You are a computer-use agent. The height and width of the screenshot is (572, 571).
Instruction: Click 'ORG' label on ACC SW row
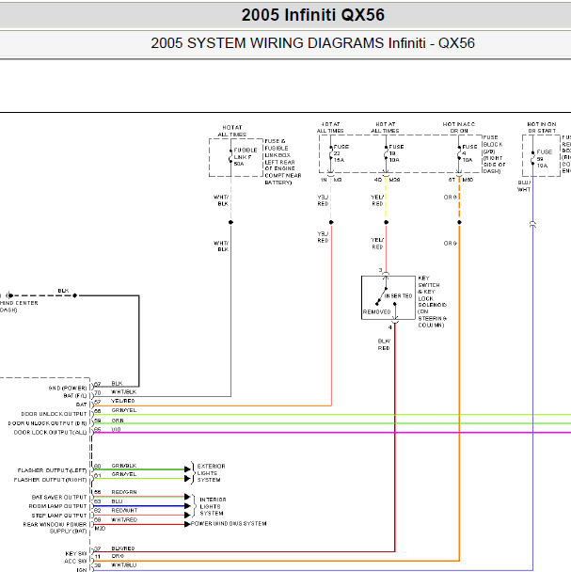click(118, 556)
